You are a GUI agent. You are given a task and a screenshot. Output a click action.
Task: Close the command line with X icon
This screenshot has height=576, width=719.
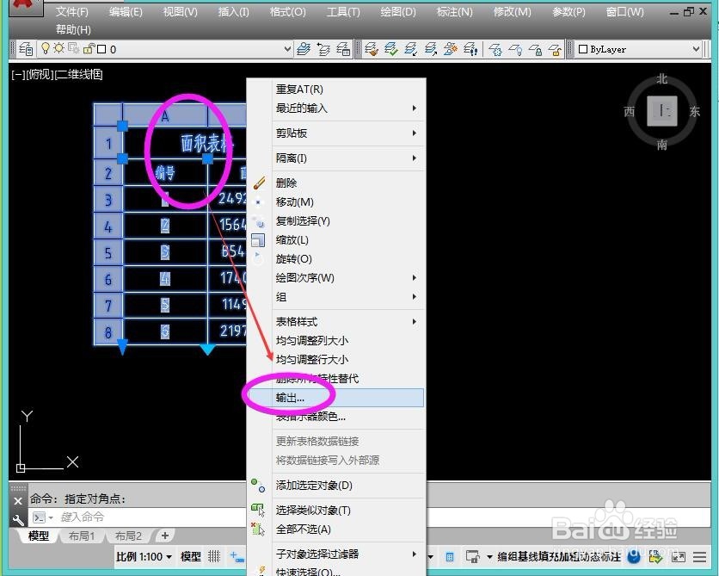pyautogui.click(x=18, y=501)
